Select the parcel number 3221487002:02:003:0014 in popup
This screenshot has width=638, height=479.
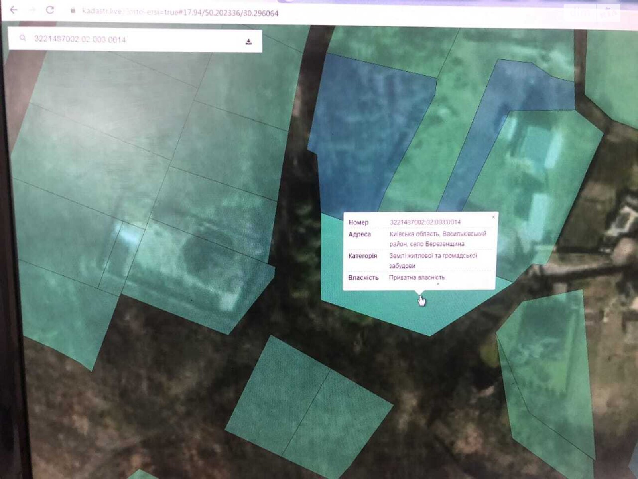pyautogui.click(x=425, y=222)
